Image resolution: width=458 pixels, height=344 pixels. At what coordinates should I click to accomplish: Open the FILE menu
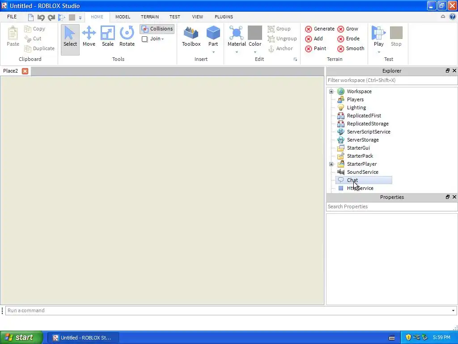[12, 17]
